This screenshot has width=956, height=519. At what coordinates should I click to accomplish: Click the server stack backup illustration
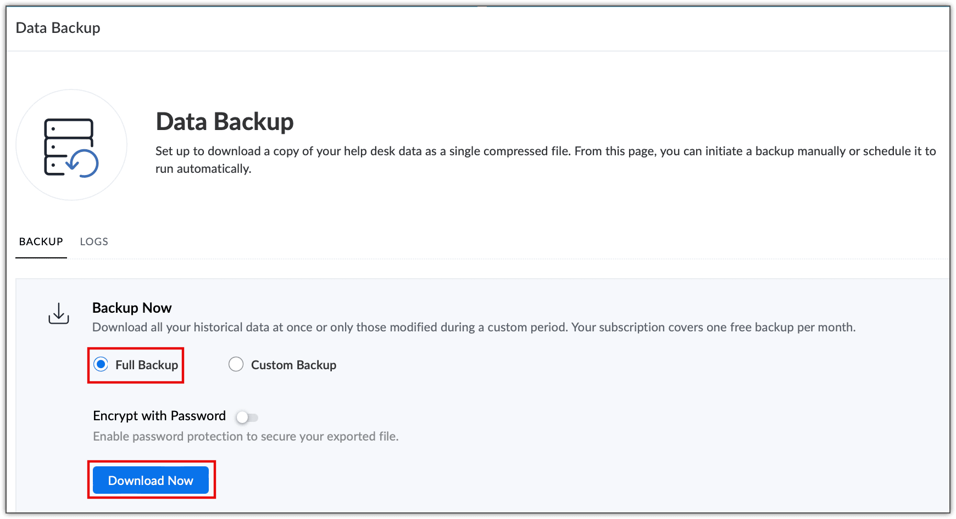point(71,148)
